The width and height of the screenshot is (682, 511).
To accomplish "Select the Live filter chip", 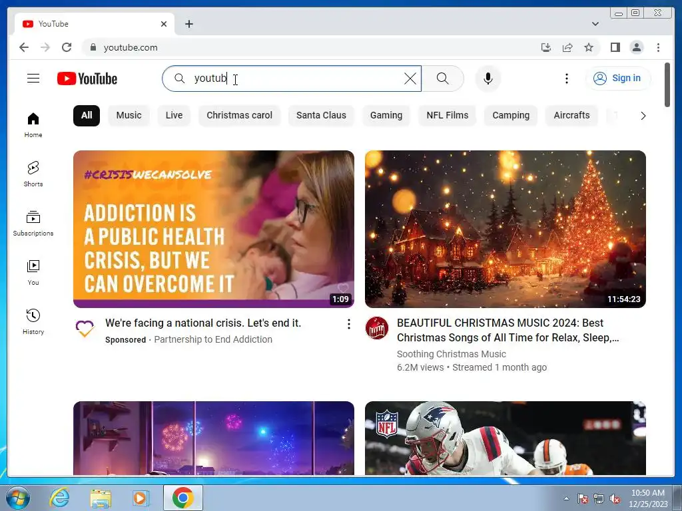I will pyautogui.click(x=174, y=116).
